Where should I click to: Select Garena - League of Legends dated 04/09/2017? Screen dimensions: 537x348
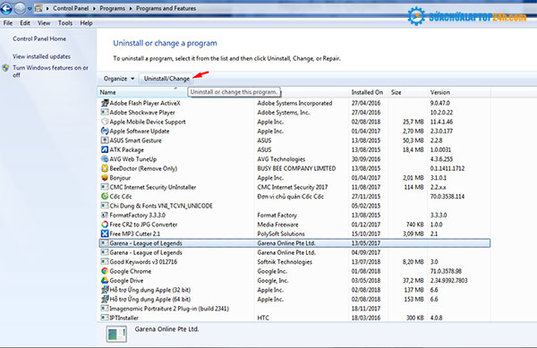coord(294,252)
